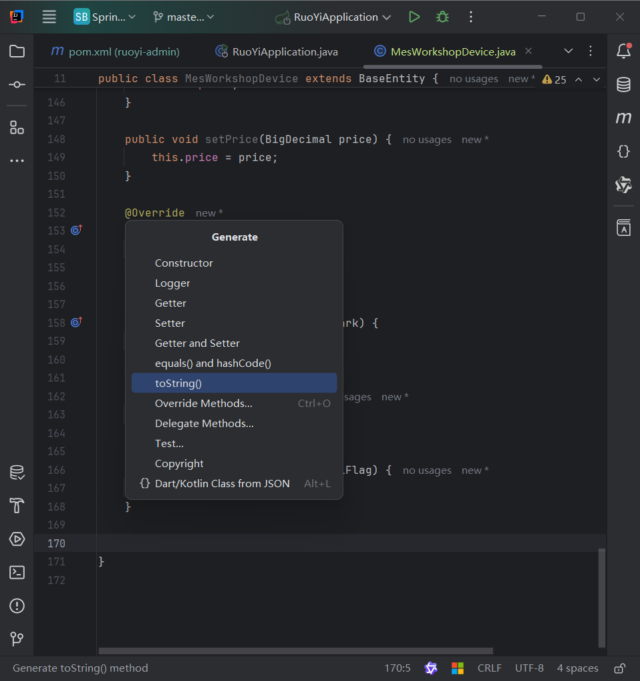Open the Maven tool window
Viewport: 640px width, 681px height.
(x=624, y=118)
